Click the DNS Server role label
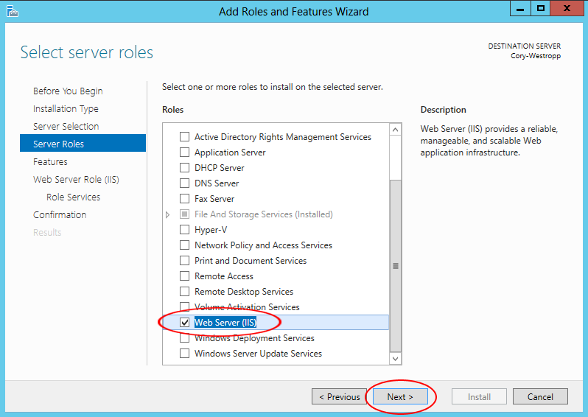 tap(217, 183)
